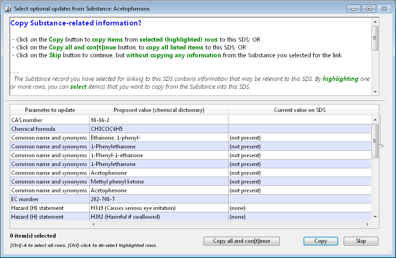396x258 pixels.
Task: Click (none) beside H302 statement
Action: (x=299, y=216)
